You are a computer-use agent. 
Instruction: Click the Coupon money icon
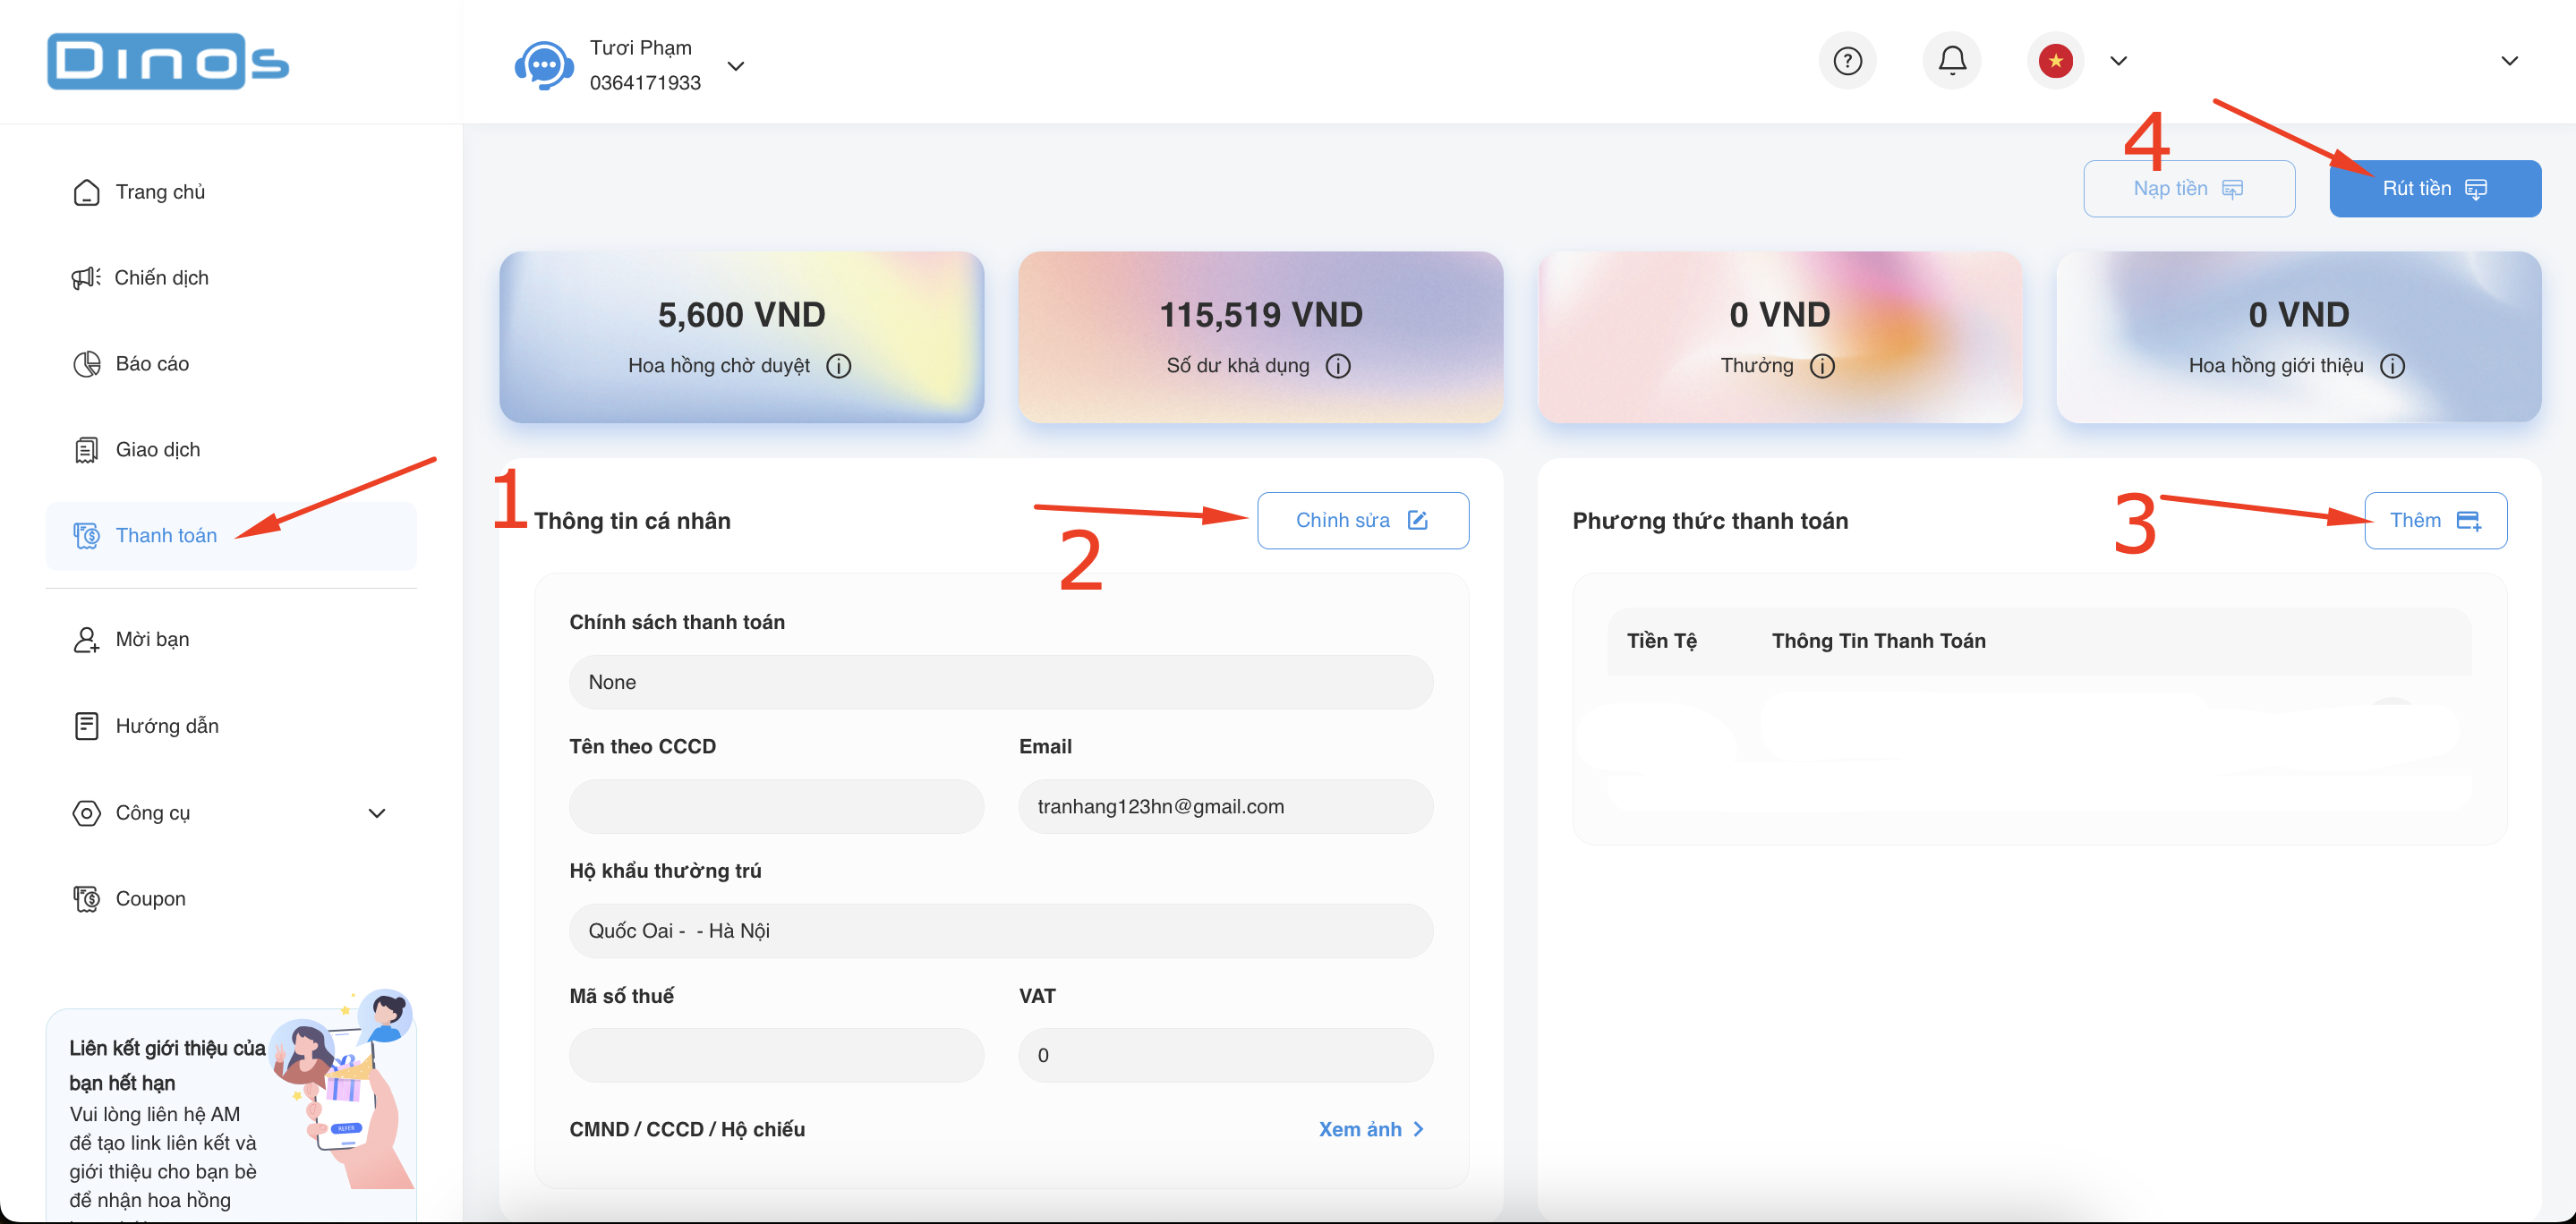[x=87, y=899]
